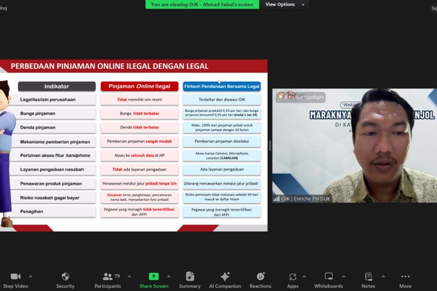Click Remove Spotlight on the speaker video
This screenshot has width=437, height=291.
point(301,97)
